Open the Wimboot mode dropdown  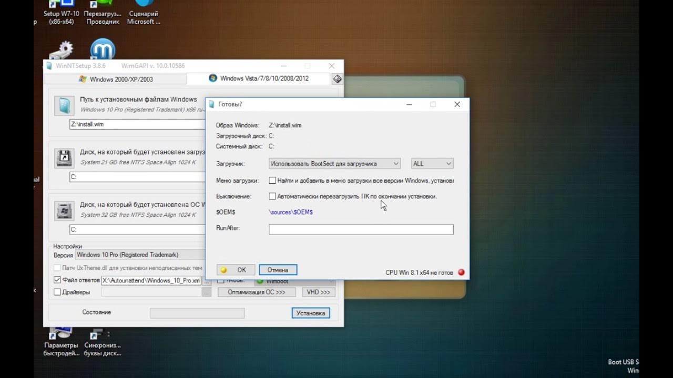pos(294,281)
